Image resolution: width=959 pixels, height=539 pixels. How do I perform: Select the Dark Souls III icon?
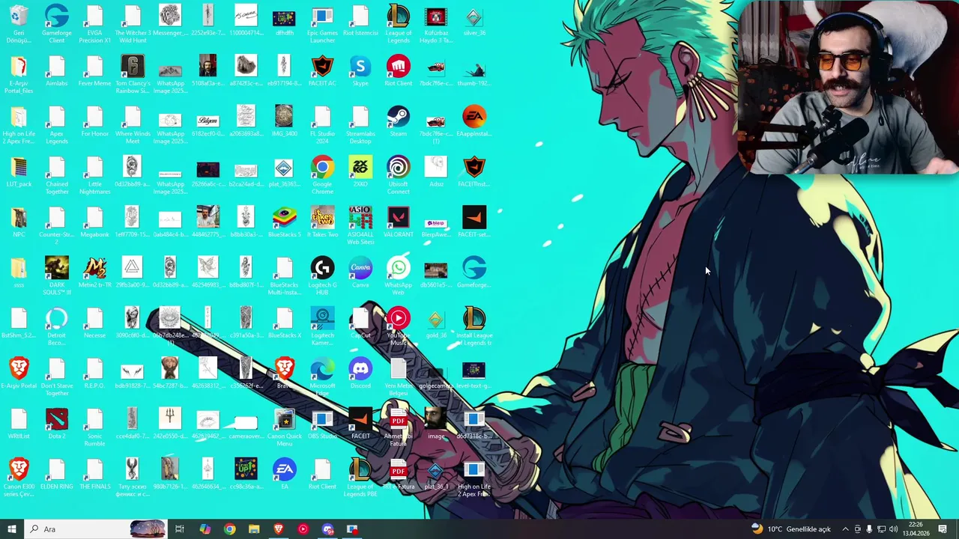click(57, 275)
